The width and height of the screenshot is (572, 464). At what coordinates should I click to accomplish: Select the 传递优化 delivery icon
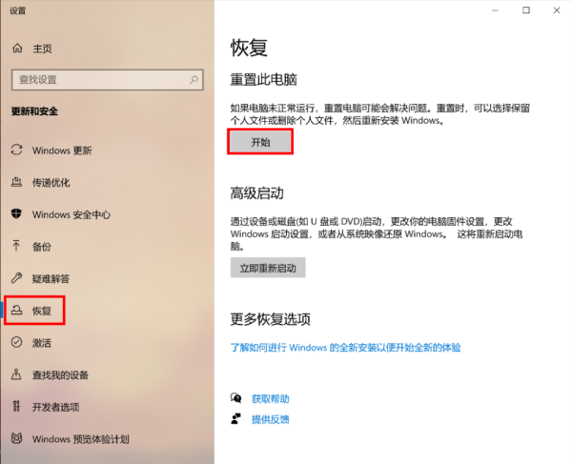(x=17, y=182)
